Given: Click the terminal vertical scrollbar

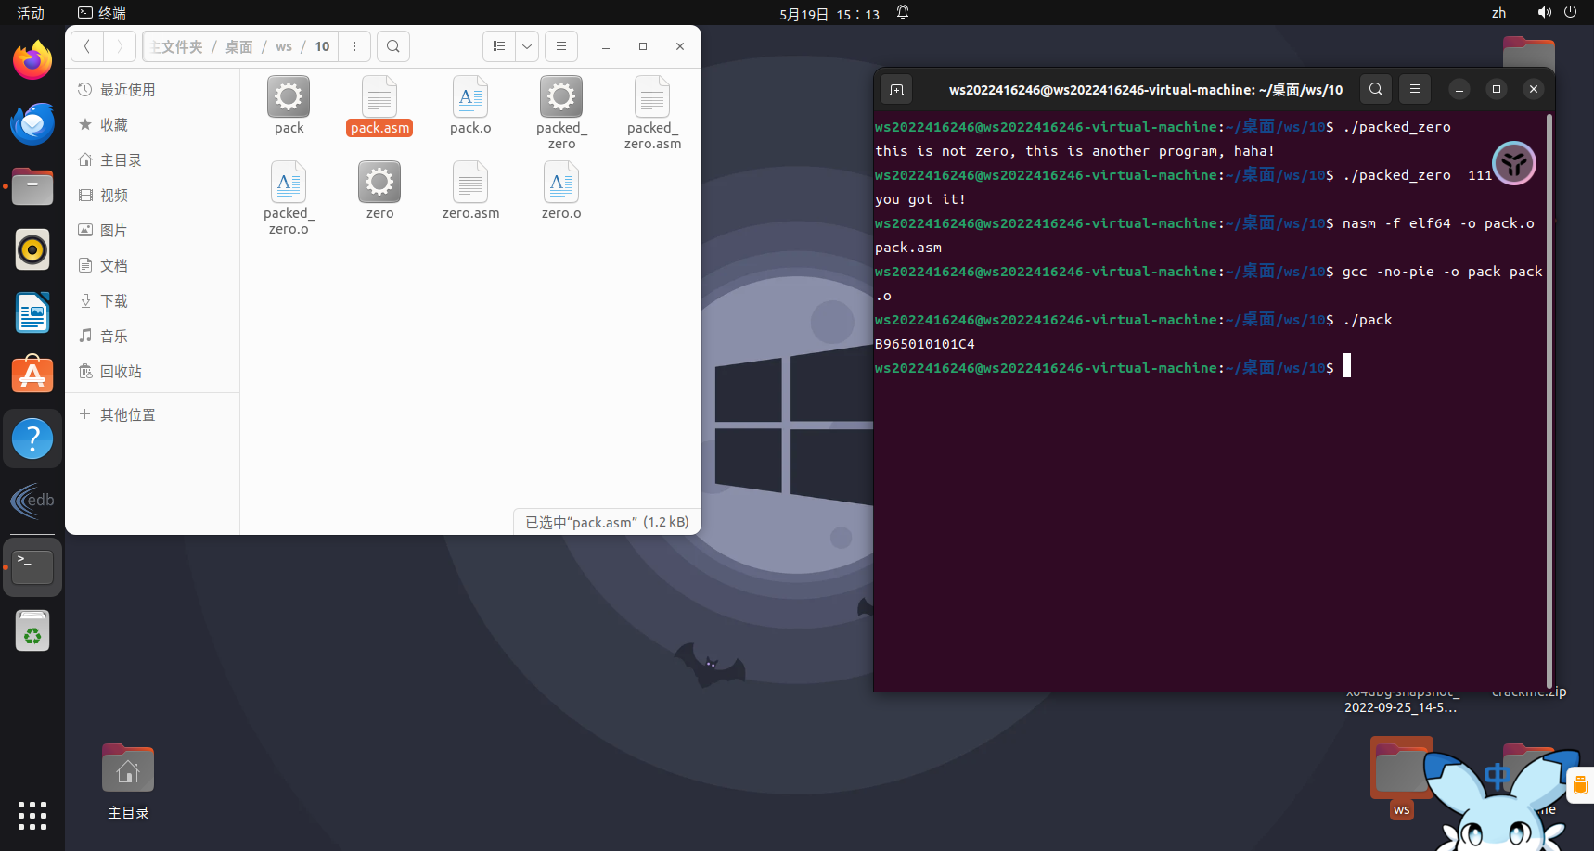Looking at the screenshot, I should pyautogui.click(x=1549, y=399).
